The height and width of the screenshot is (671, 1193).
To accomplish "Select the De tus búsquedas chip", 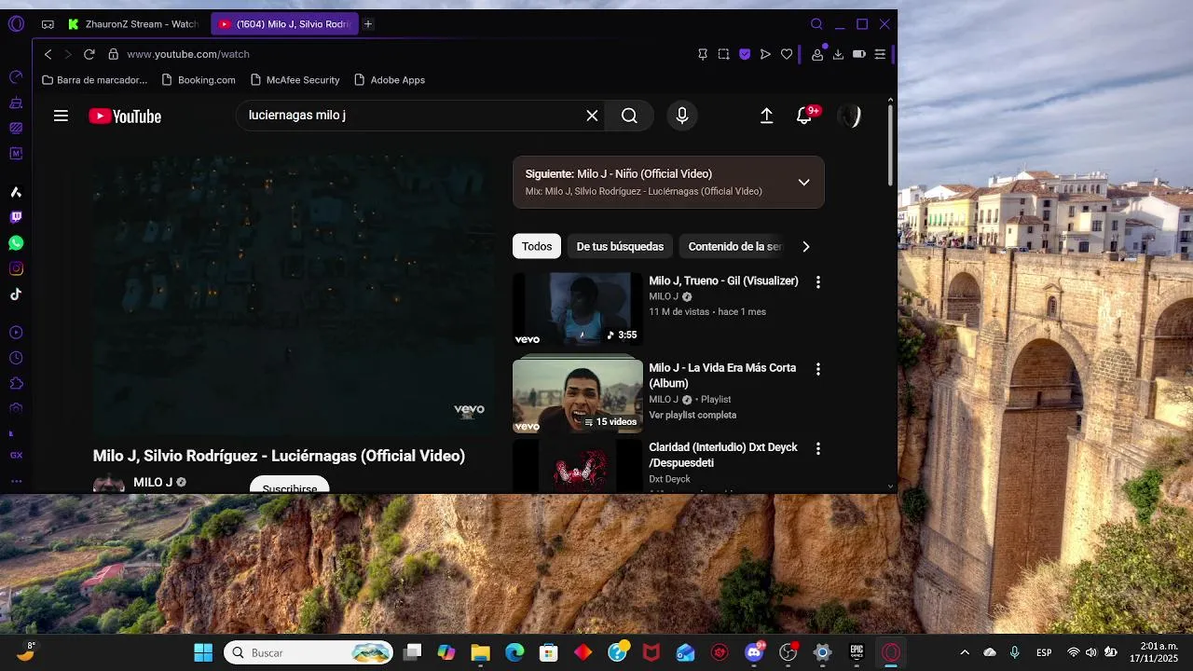I will click(620, 246).
